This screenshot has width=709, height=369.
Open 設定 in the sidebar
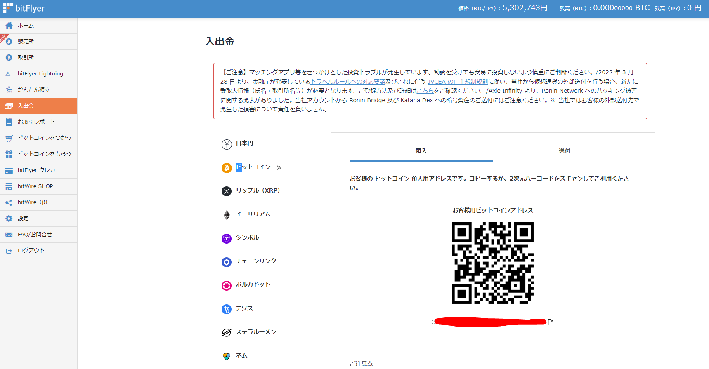[x=38, y=219]
